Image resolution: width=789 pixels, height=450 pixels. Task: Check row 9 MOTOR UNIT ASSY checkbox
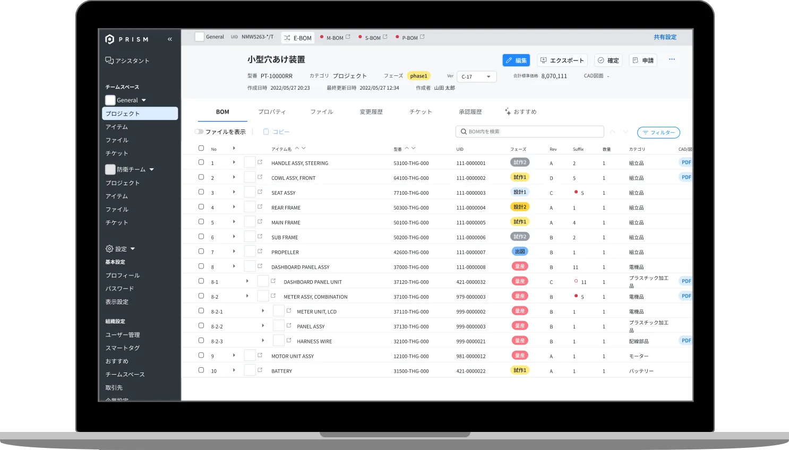click(201, 356)
